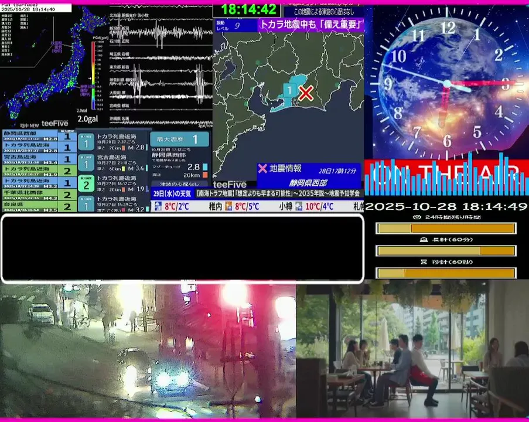Screen dimensions: 529x422
Task: Click the red X epicenter marker on map
Action: [306, 93]
